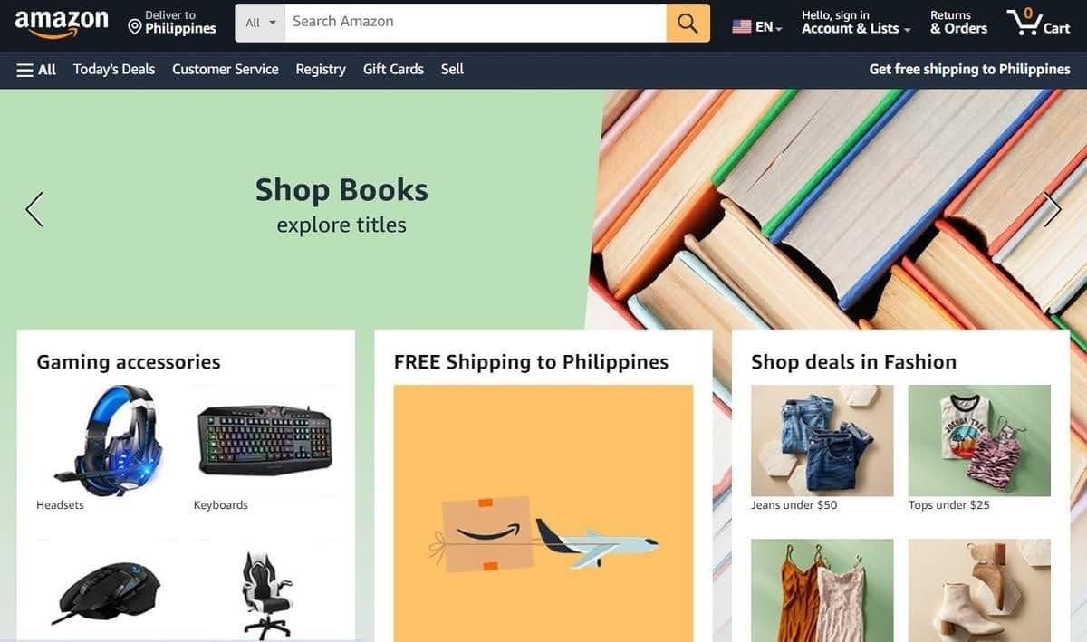Open Today's Deals in navigation bar
The height and width of the screenshot is (642, 1087).
click(x=114, y=70)
